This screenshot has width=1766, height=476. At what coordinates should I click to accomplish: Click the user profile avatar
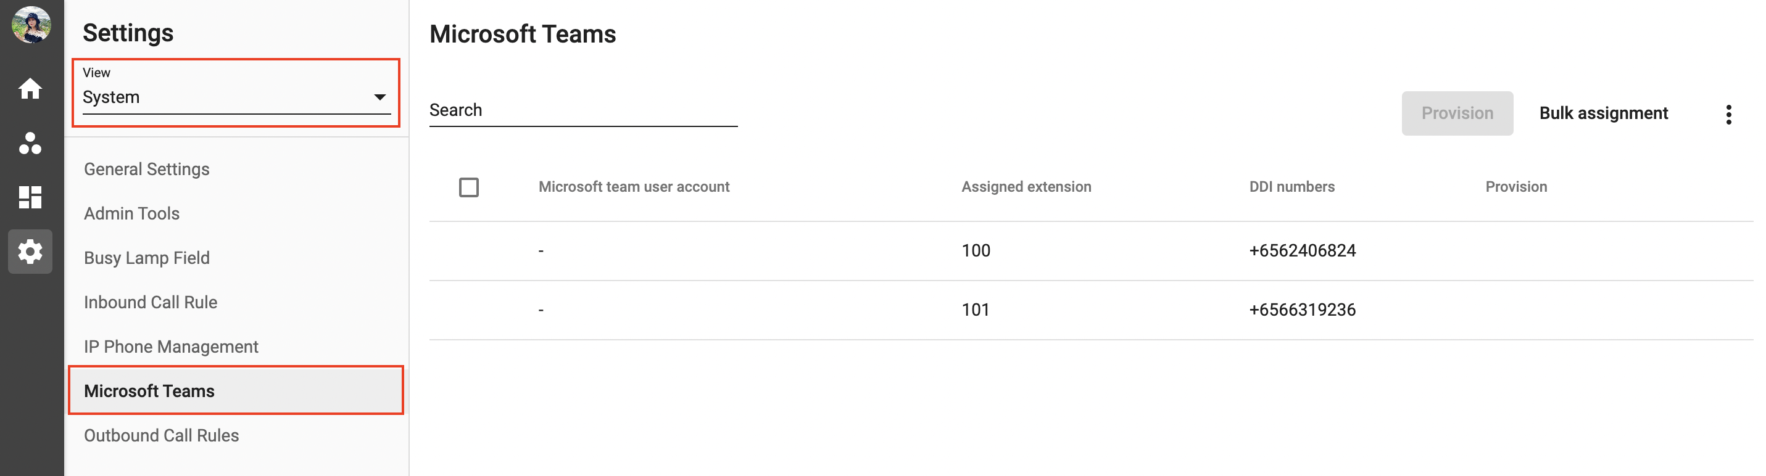click(x=31, y=25)
